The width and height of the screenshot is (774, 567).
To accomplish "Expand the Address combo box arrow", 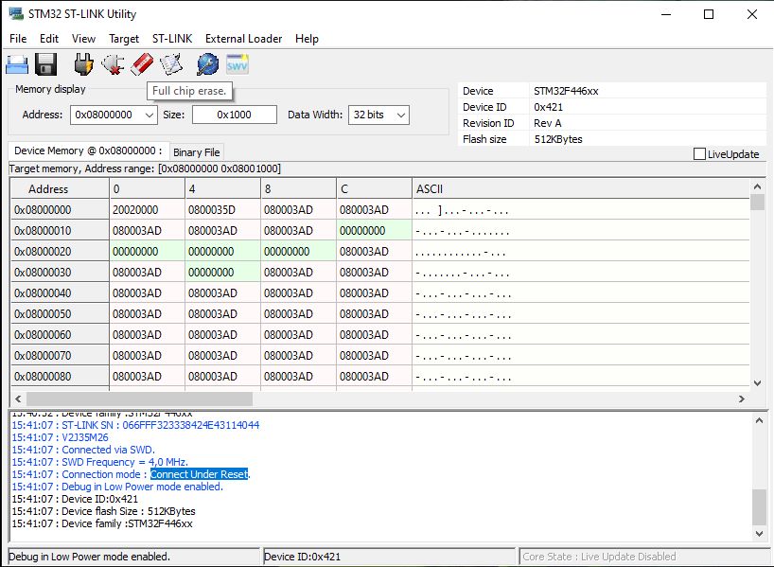I will (150, 115).
